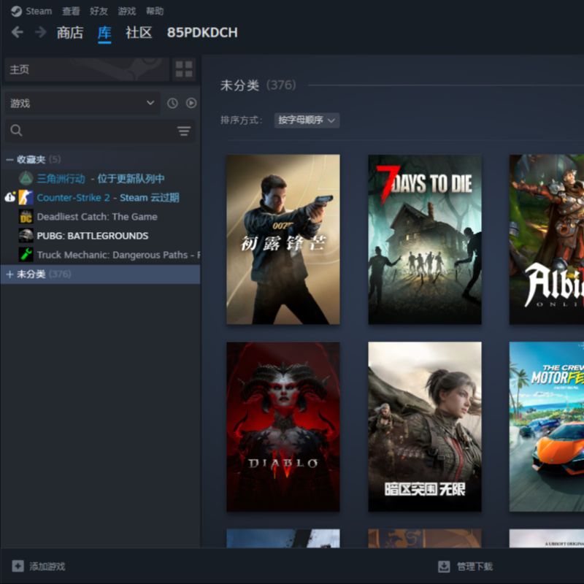Image resolution: width=584 pixels, height=584 pixels.
Task: Click the library search input field
Action: [x=99, y=131]
